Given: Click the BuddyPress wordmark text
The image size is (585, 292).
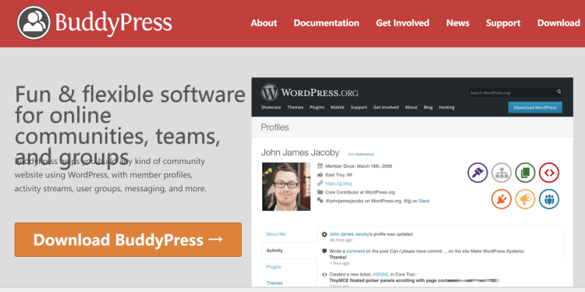Looking at the screenshot, I should pos(114,23).
